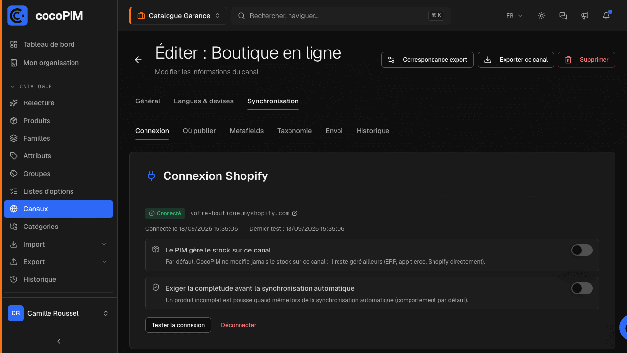Click the search magnifier icon
This screenshot has height=353, width=627.
click(241, 16)
